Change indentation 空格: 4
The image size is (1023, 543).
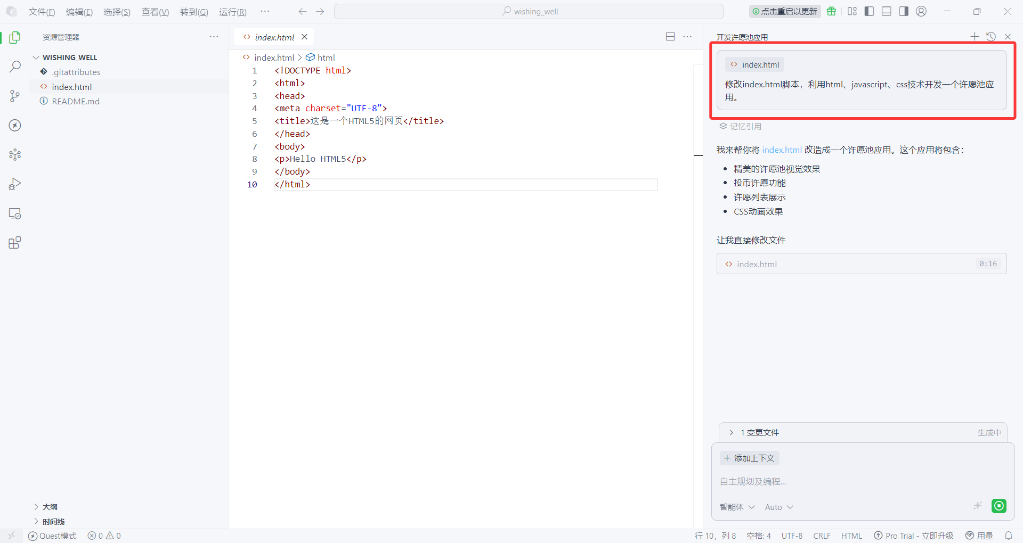pyautogui.click(x=759, y=536)
